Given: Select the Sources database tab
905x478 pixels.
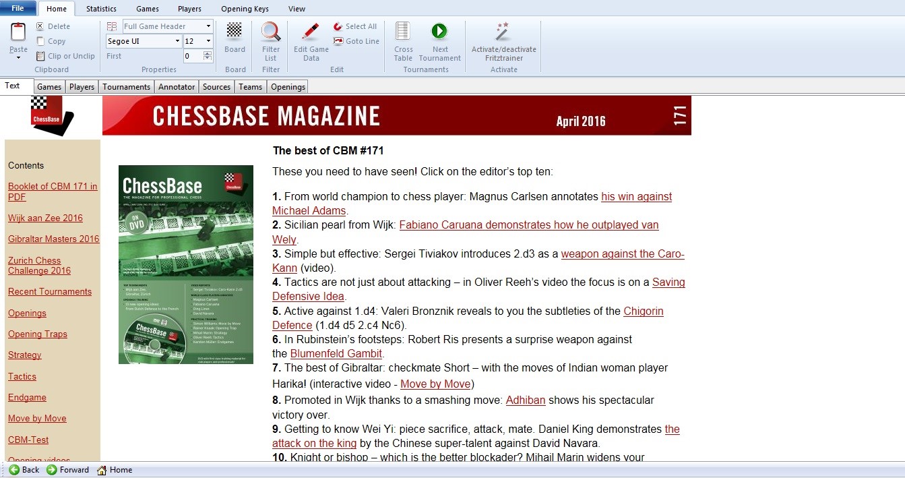Looking at the screenshot, I should click(217, 87).
